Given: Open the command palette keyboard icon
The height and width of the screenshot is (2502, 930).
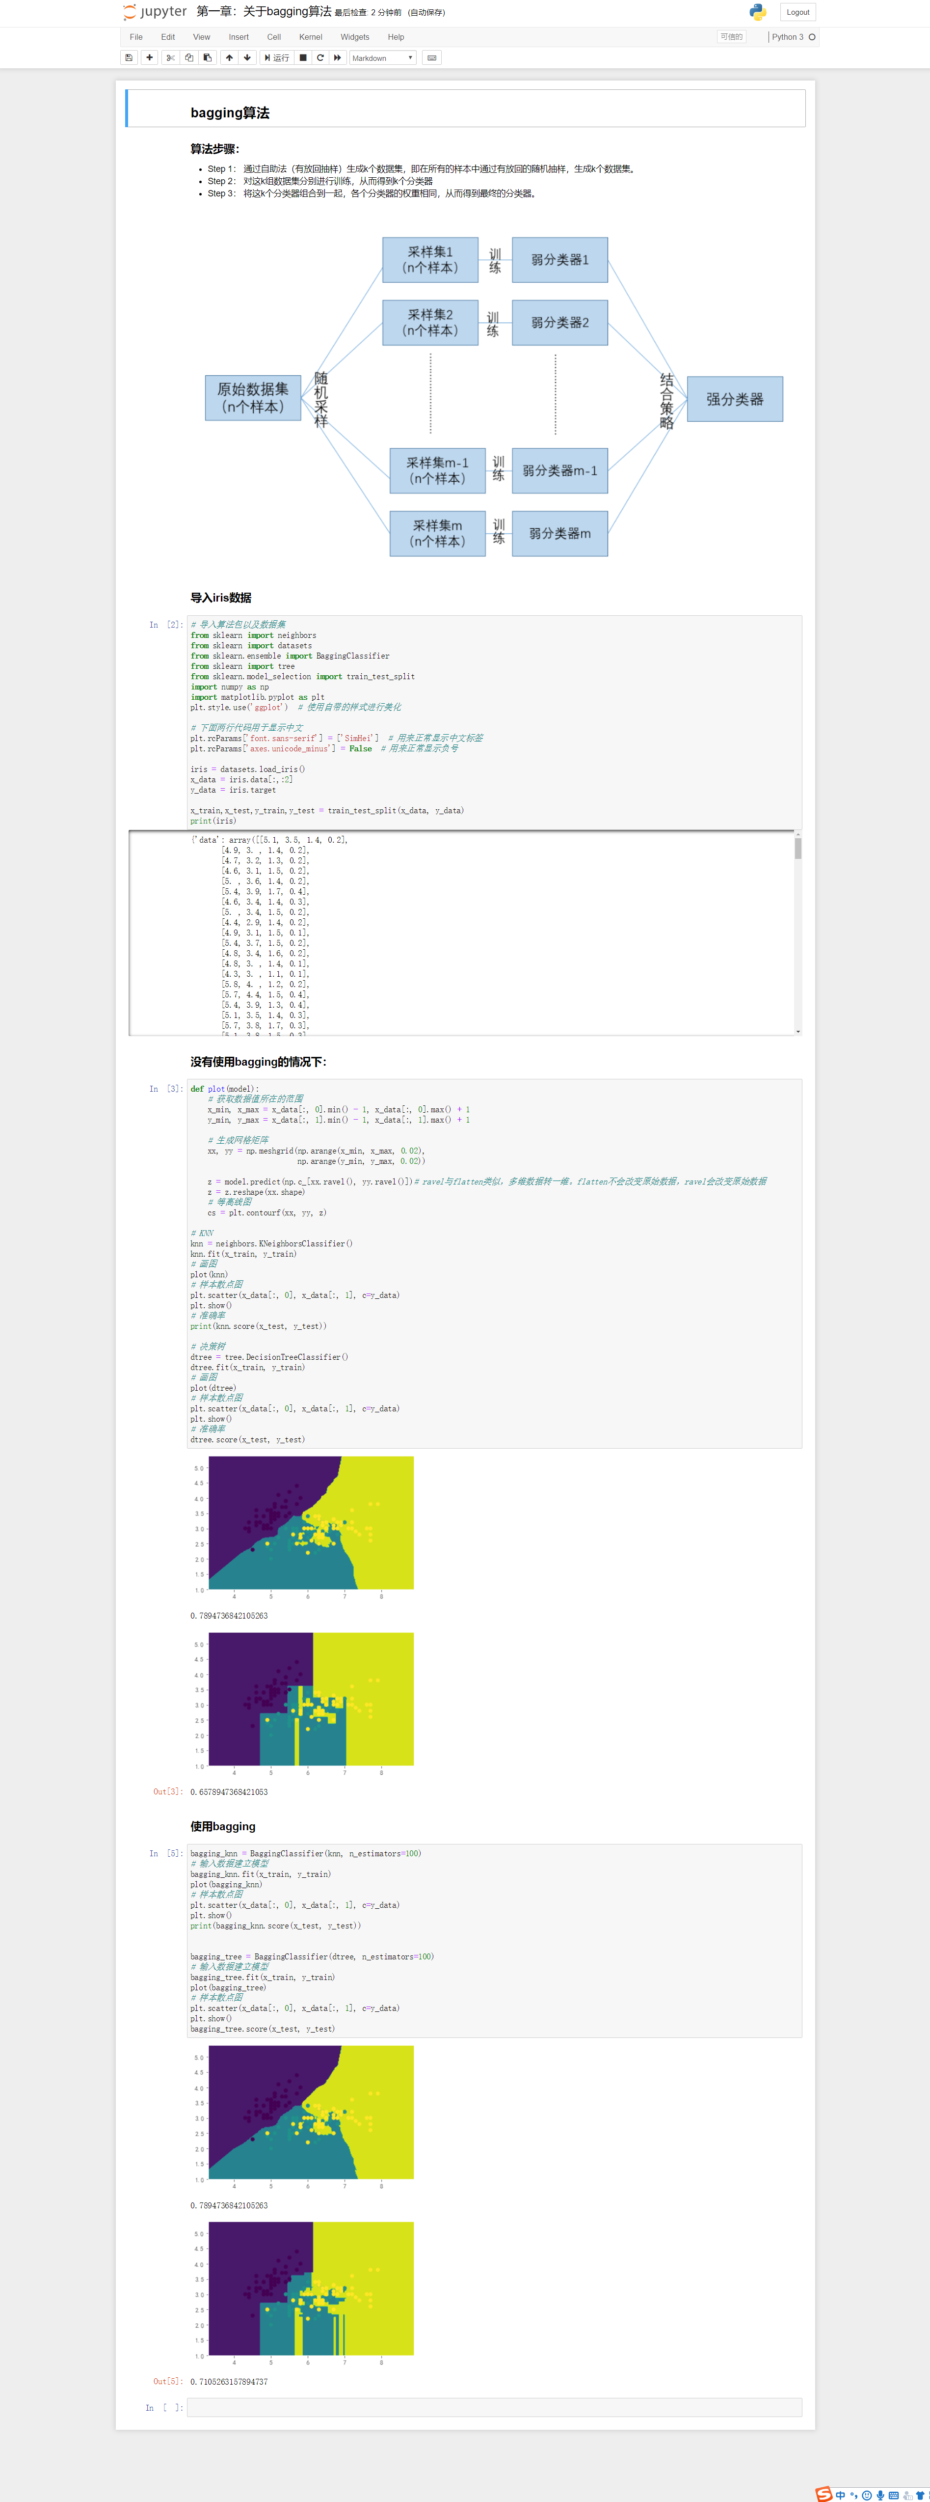Looking at the screenshot, I should click(432, 57).
